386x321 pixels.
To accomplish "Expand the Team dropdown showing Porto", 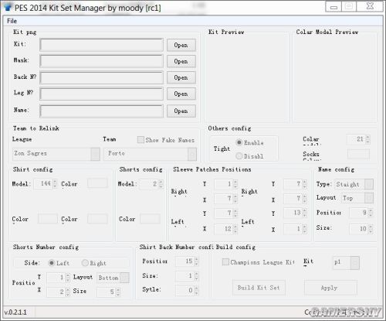I will [150, 154].
